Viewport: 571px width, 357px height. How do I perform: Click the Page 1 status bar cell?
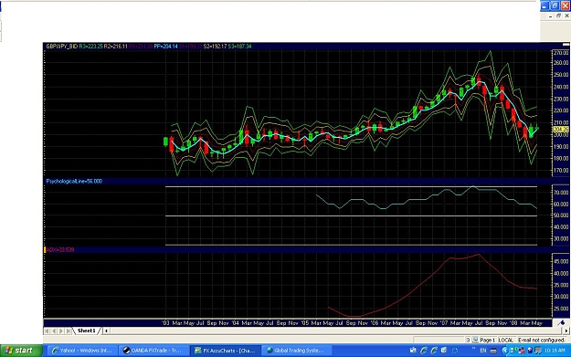click(488, 340)
